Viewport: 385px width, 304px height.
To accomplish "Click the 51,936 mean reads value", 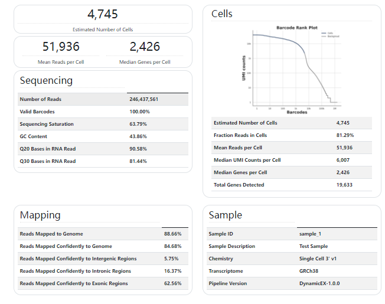I will tap(61, 47).
